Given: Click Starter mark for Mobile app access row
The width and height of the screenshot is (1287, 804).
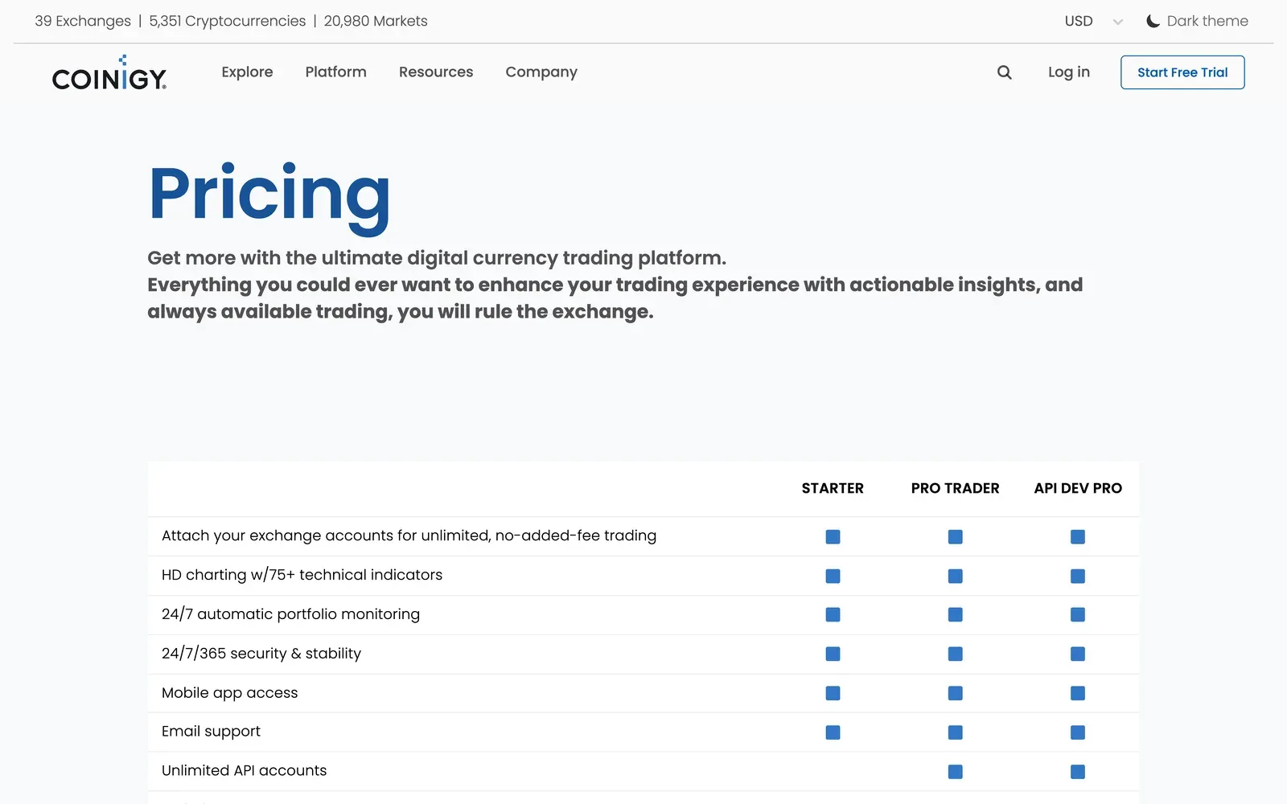Looking at the screenshot, I should coord(833,693).
